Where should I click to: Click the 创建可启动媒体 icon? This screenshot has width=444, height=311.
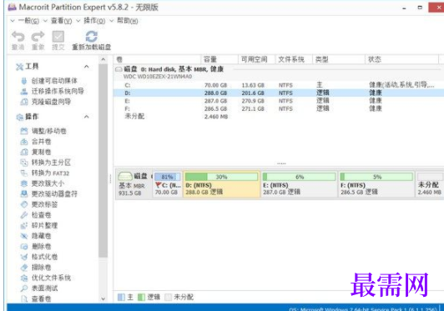(x=24, y=81)
